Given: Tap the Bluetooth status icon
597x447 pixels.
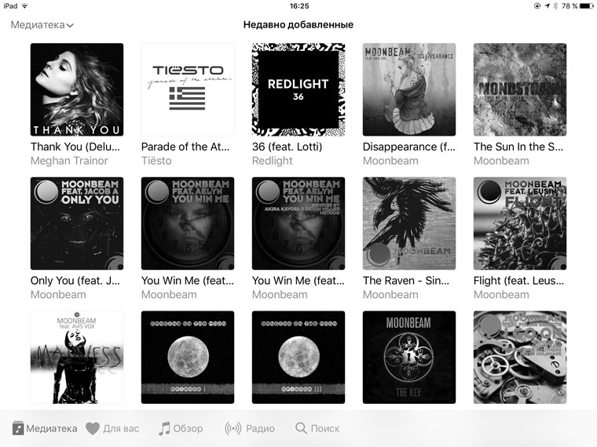Looking at the screenshot, I should [x=555, y=5].
